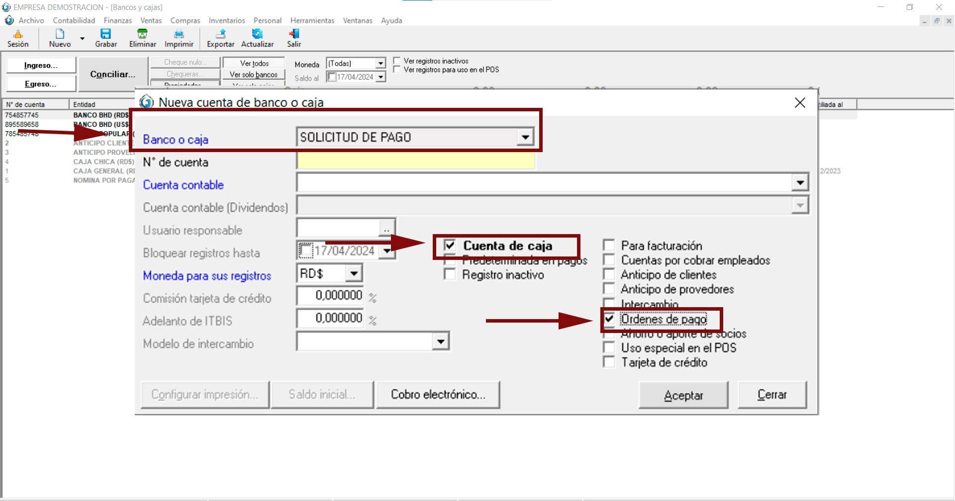Expand the Banco o caja dropdown
955x501 pixels.
pos(525,137)
